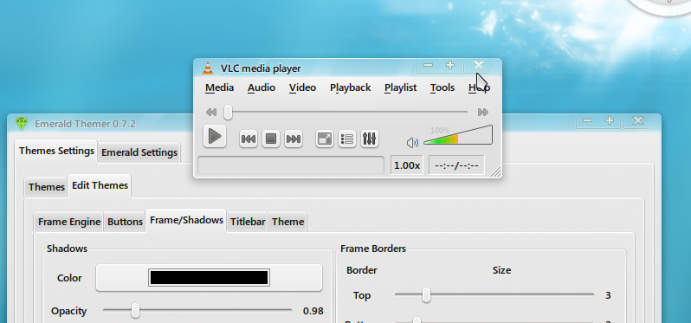Select the Edit Themes tab
This screenshot has width=691, height=323.
(100, 185)
